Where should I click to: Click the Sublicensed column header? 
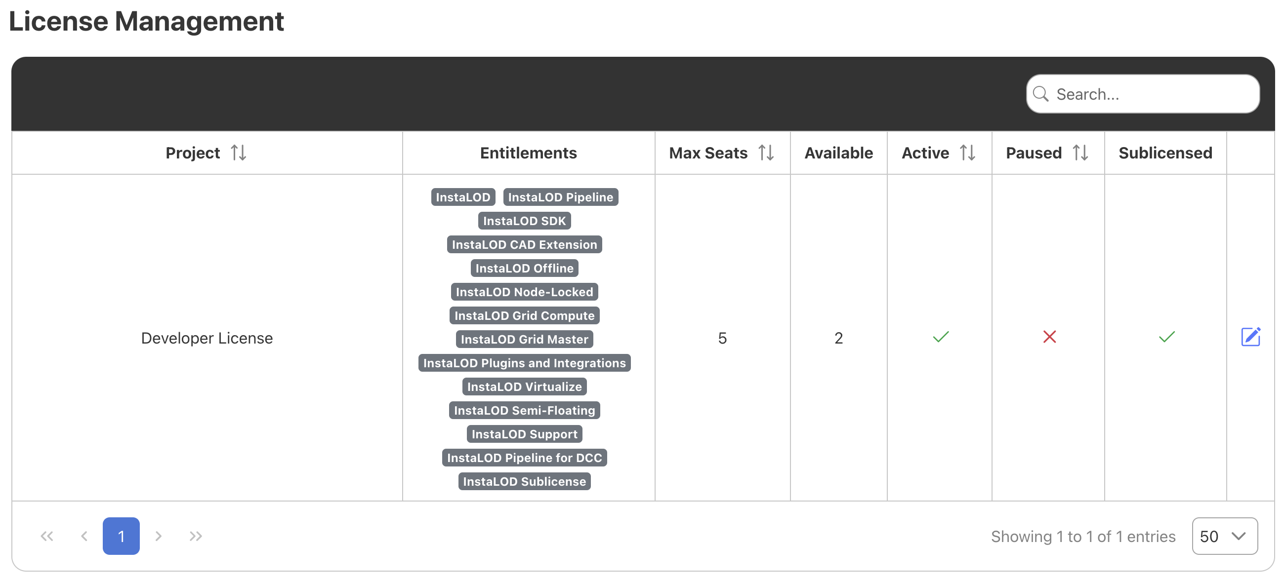(x=1165, y=153)
